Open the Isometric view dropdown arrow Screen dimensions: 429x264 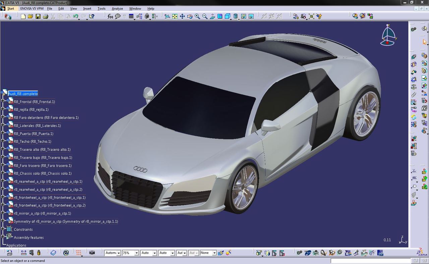click(x=231, y=19)
